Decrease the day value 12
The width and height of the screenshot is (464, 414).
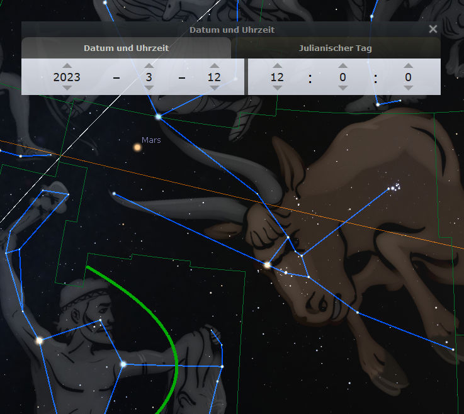click(x=214, y=88)
